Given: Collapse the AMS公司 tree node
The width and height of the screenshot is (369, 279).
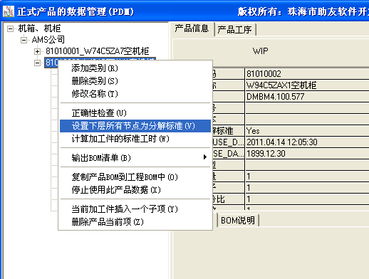Looking at the screenshot, I should [24, 40].
